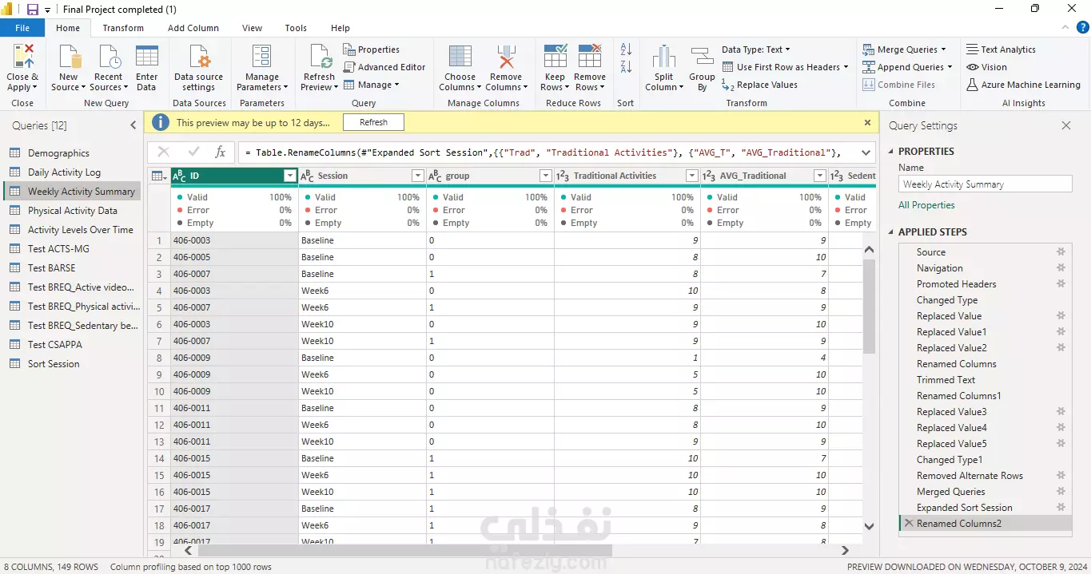Open the Advanced Editor
The image size is (1091, 574).
click(384, 67)
